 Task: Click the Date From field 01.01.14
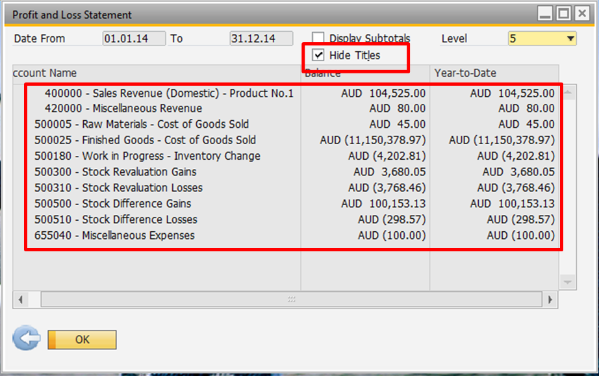[x=134, y=38]
